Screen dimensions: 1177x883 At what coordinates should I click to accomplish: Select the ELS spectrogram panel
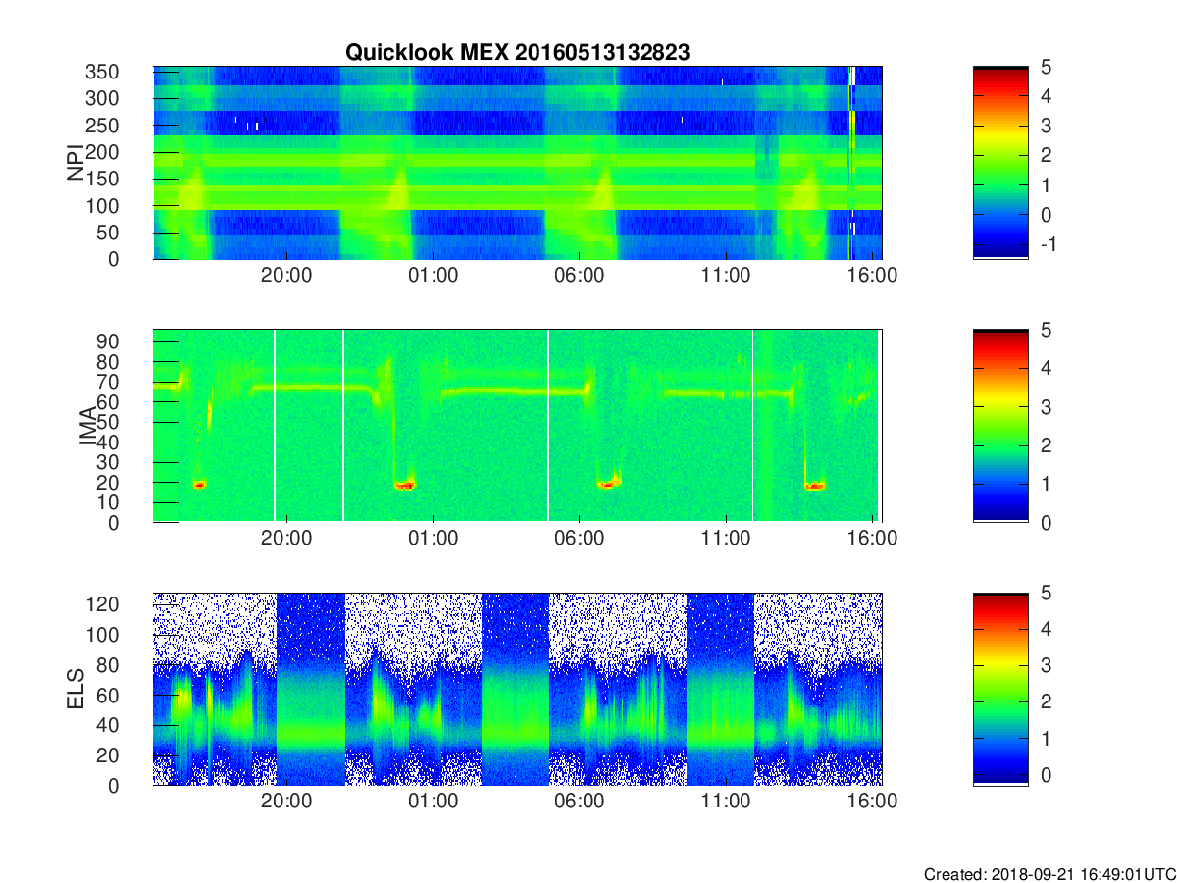518,689
